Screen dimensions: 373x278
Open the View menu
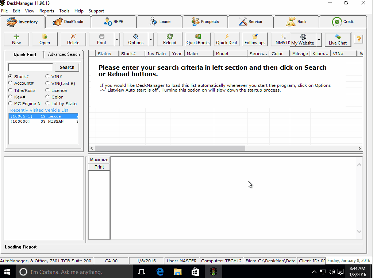tap(30, 11)
